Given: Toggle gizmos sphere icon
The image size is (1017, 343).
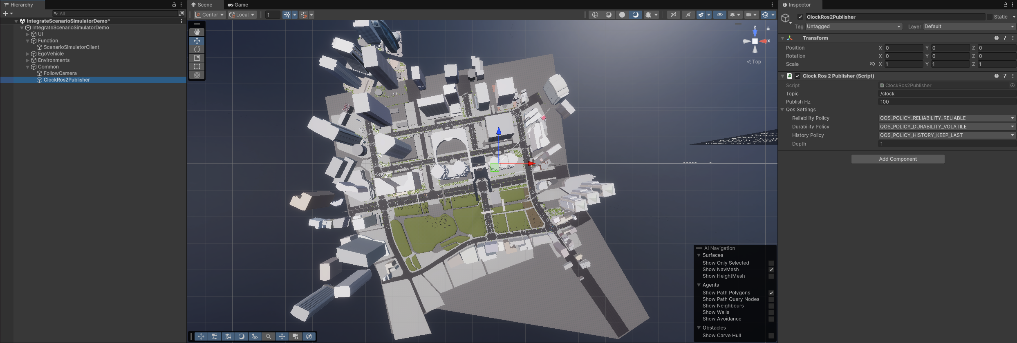Looking at the screenshot, I should coord(765,15).
